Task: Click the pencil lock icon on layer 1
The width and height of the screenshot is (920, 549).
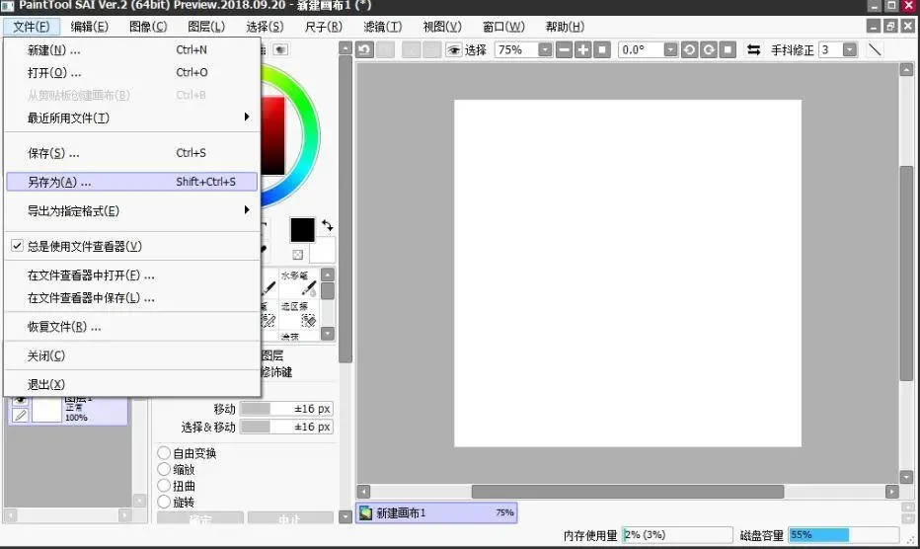Action: (20, 415)
